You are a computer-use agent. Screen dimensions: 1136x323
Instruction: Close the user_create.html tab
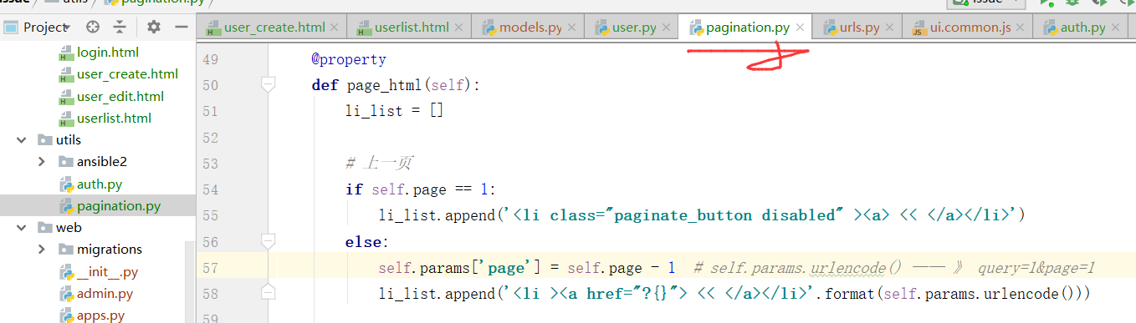click(335, 28)
